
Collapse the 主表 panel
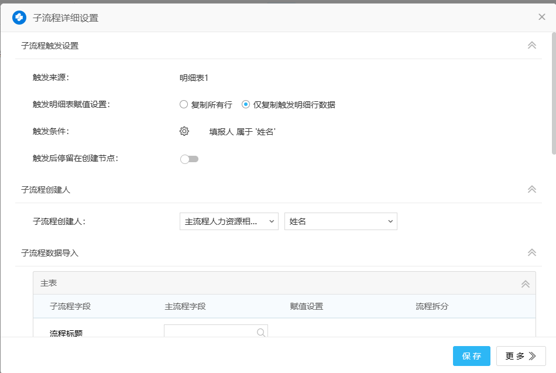[526, 283]
